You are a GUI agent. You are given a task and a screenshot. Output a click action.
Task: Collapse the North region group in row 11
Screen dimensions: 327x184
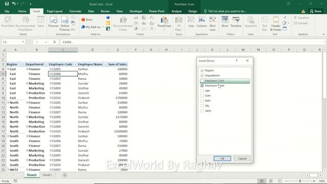click(8, 102)
